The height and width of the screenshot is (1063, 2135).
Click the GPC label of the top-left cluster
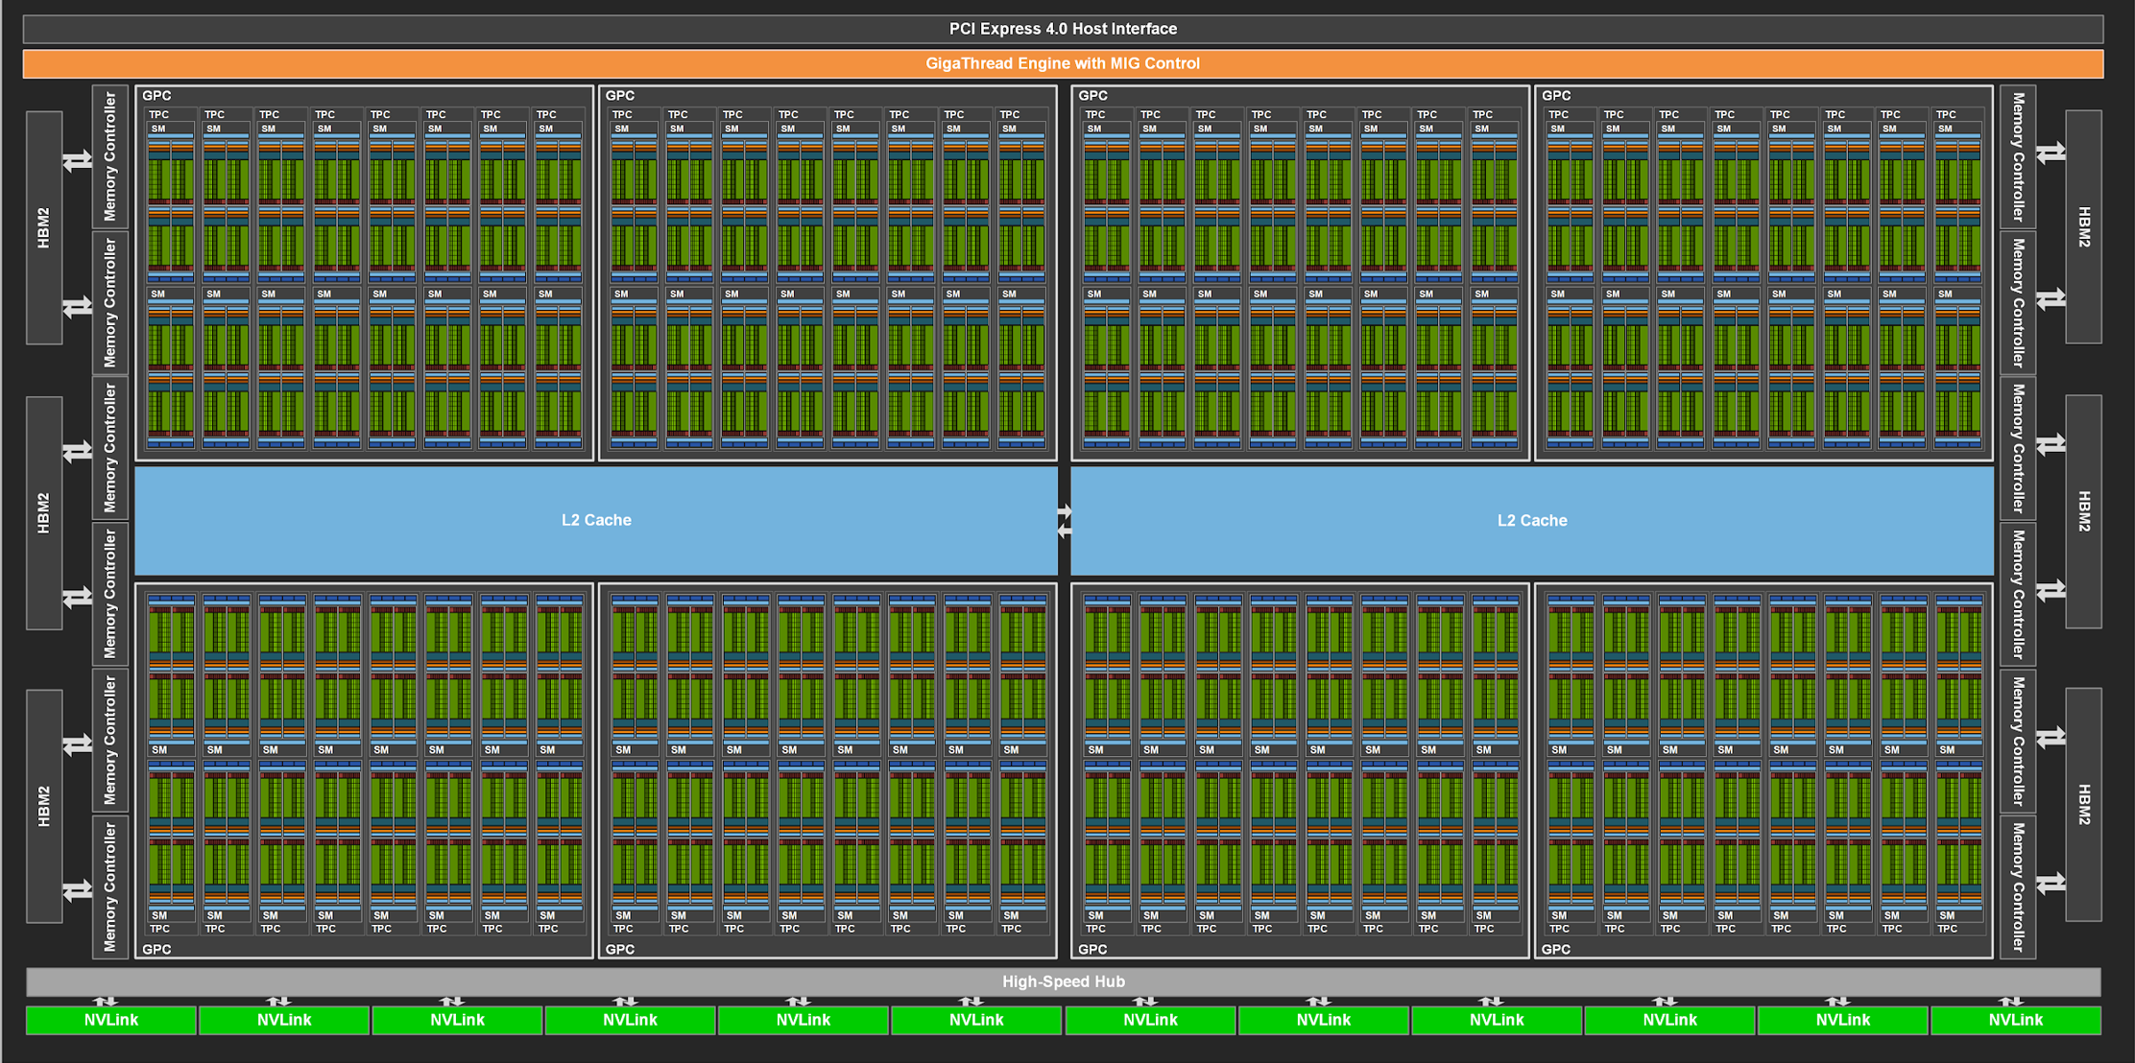[156, 96]
